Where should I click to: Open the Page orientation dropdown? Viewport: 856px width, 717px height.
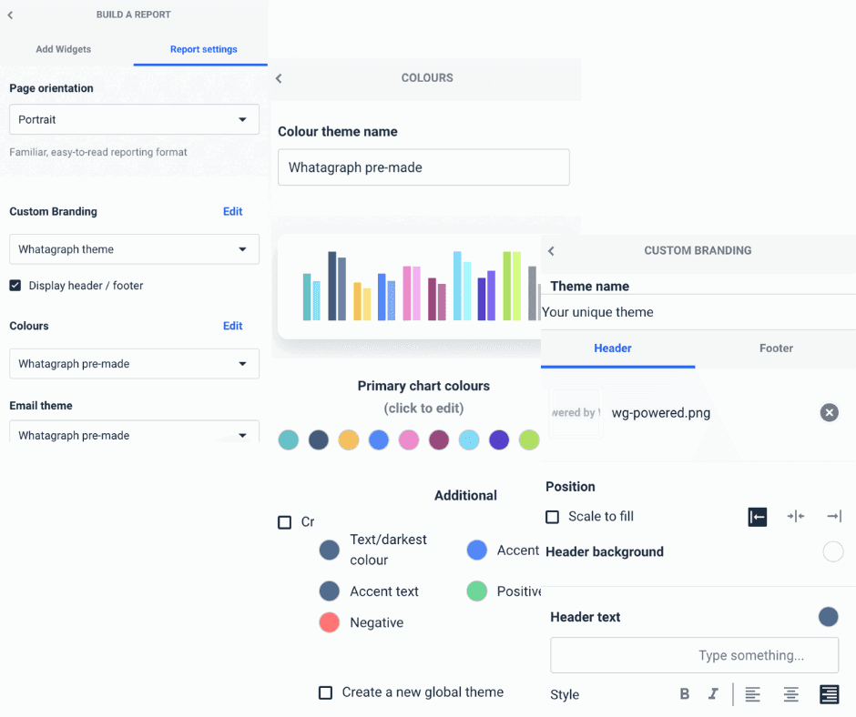tap(134, 119)
